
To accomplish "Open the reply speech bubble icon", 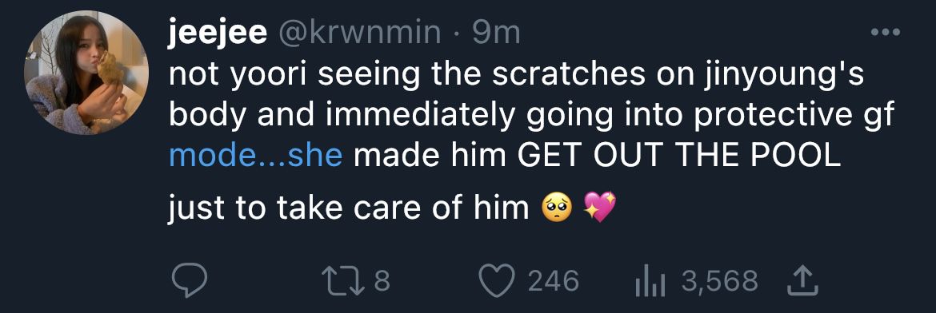I will [x=190, y=281].
